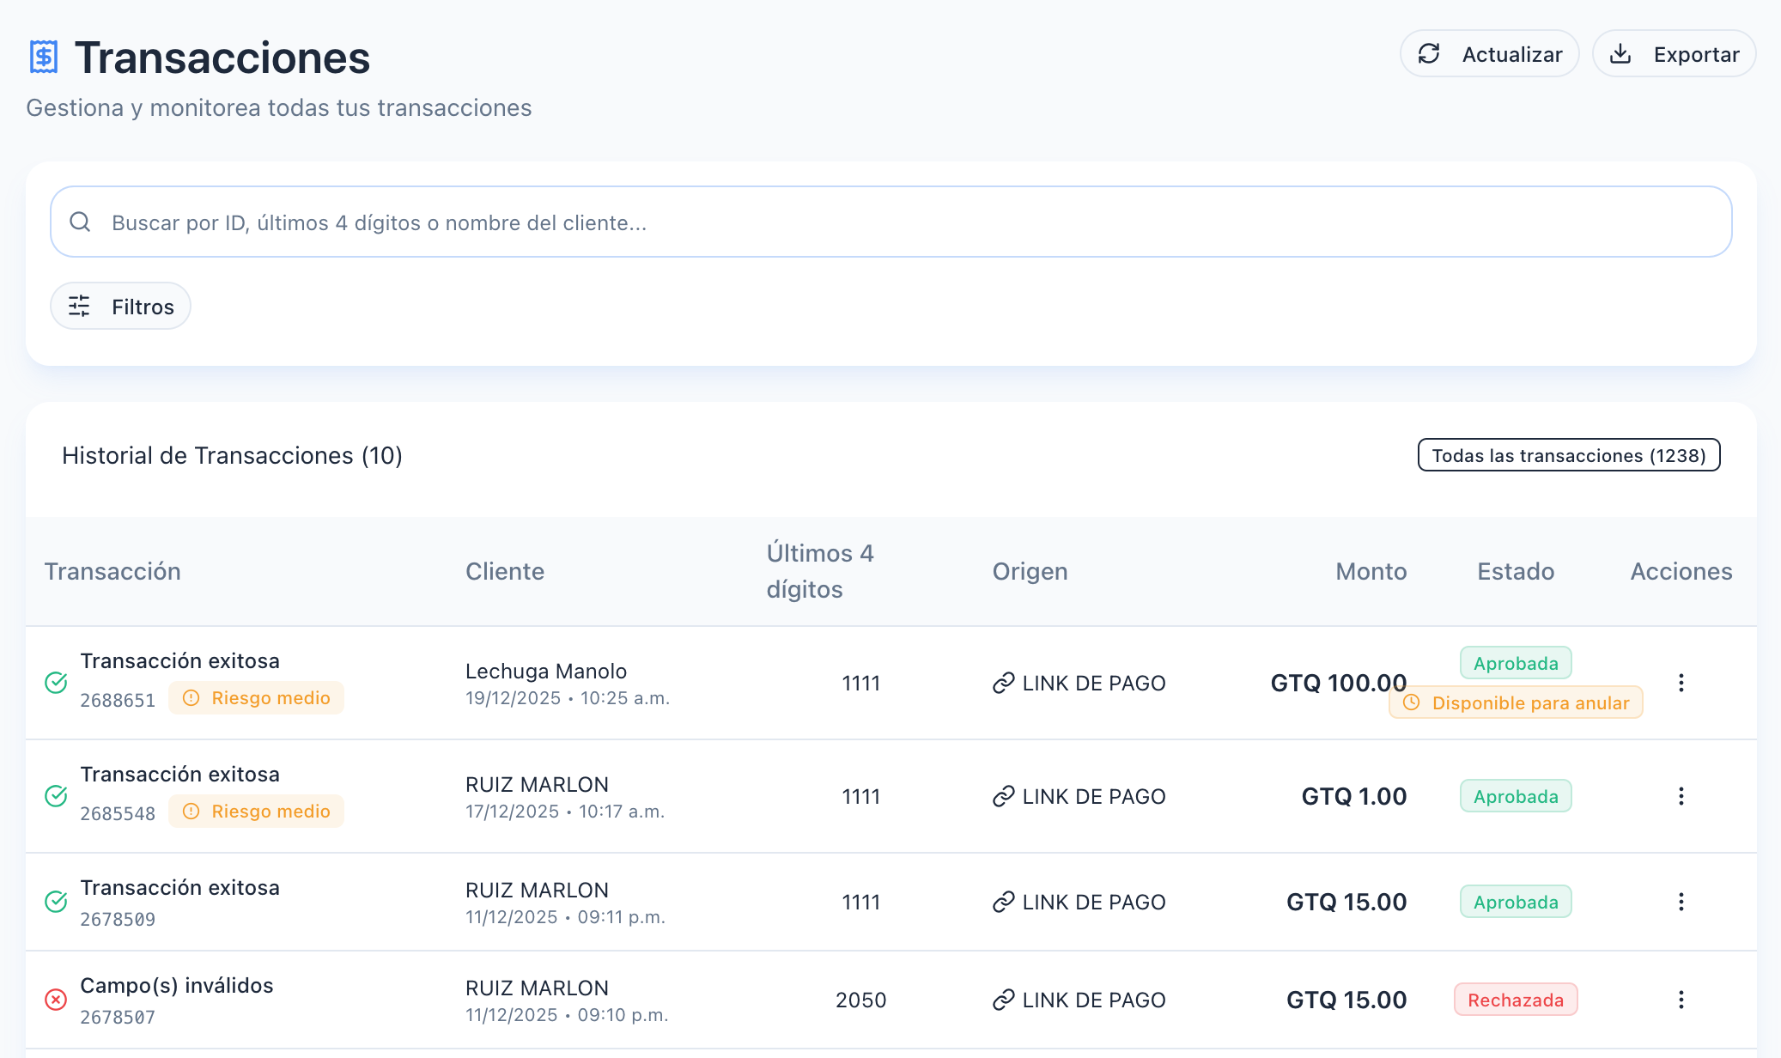Click Disponible para anular badge
The image size is (1781, 1058).
tap(1516, 703)
